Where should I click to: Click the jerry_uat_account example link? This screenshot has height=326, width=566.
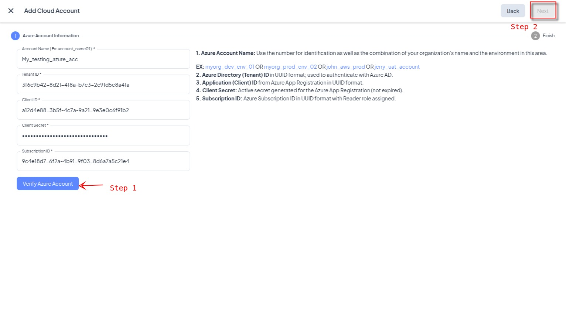click(x=397, y=67)
